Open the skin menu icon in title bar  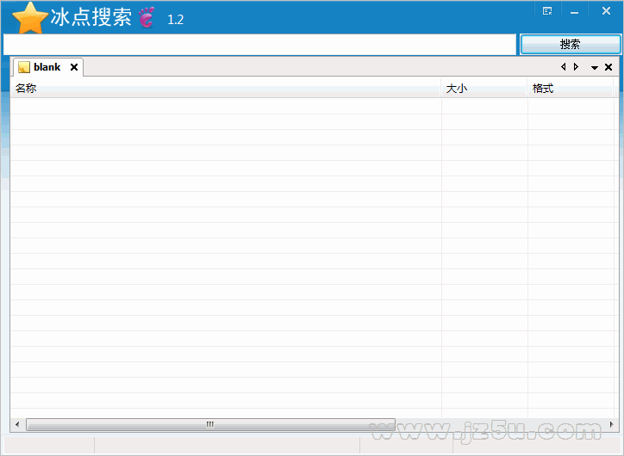coord(547,10)
